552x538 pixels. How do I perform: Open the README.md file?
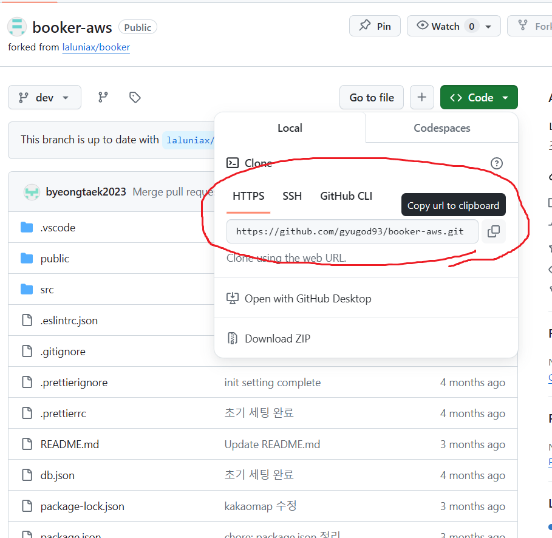coord(70,444)
